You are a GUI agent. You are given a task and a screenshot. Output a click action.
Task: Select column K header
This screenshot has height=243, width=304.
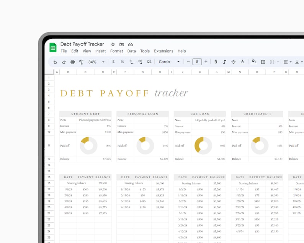(200, 72)
